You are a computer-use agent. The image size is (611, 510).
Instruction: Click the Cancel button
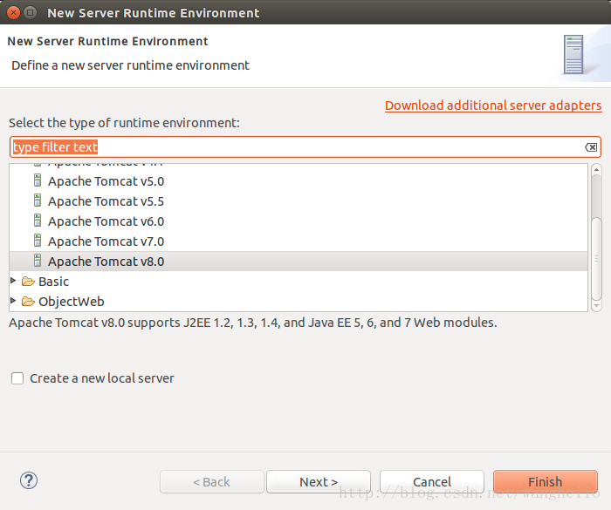click(x=432, y=481)
